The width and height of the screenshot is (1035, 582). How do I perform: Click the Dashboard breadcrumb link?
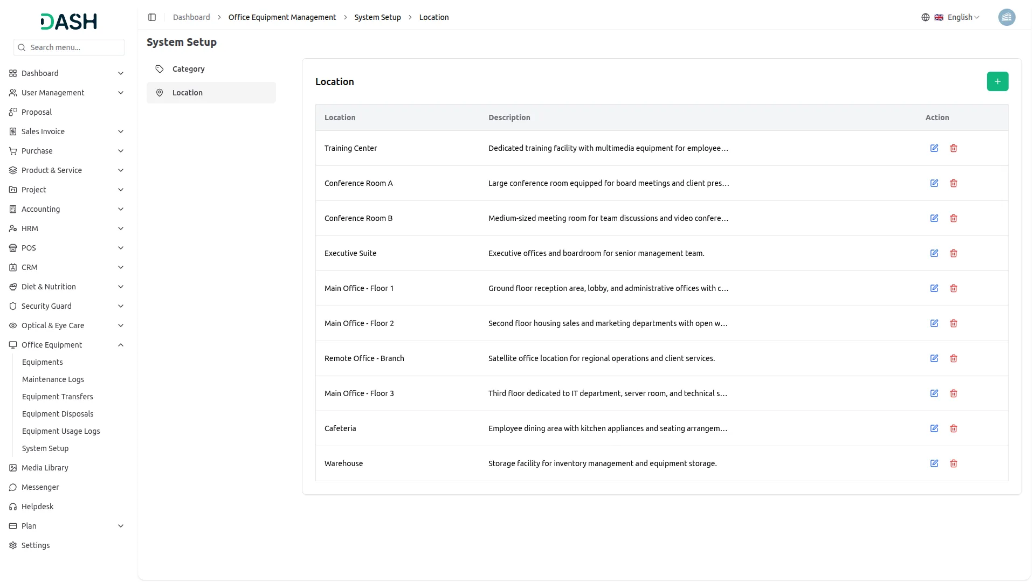pos(191,17)
